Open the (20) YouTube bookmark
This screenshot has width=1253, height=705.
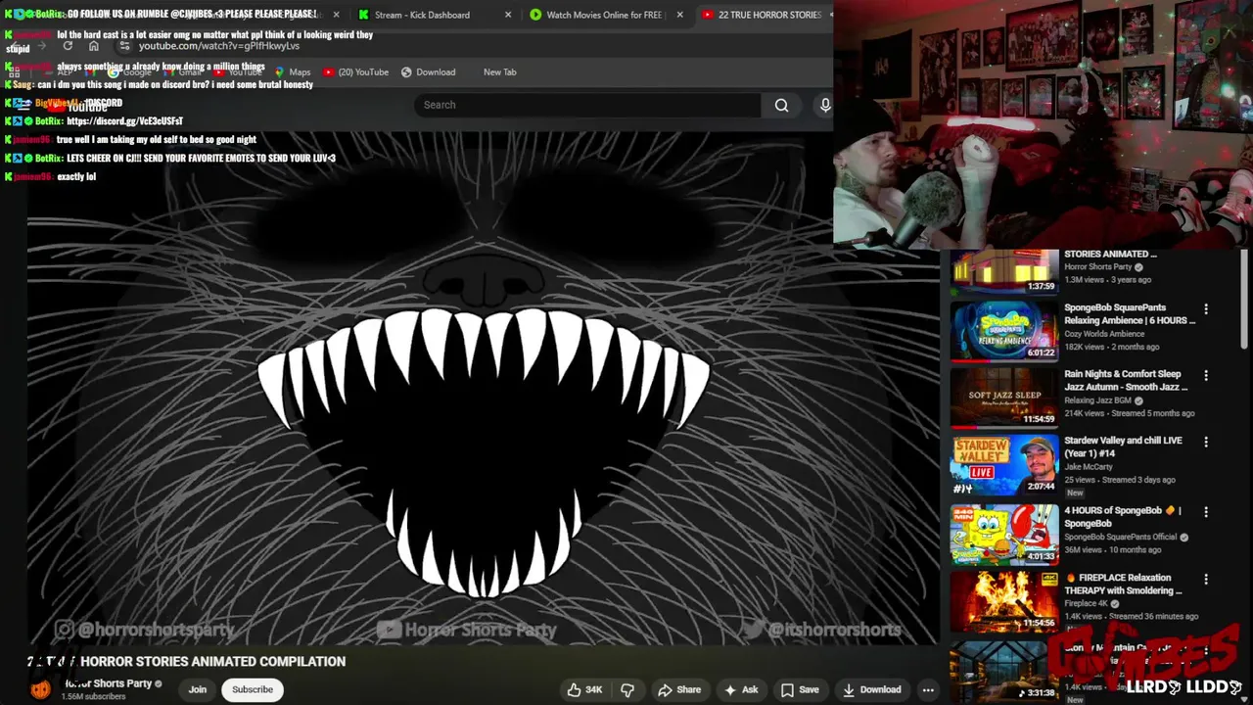point(356,71)
